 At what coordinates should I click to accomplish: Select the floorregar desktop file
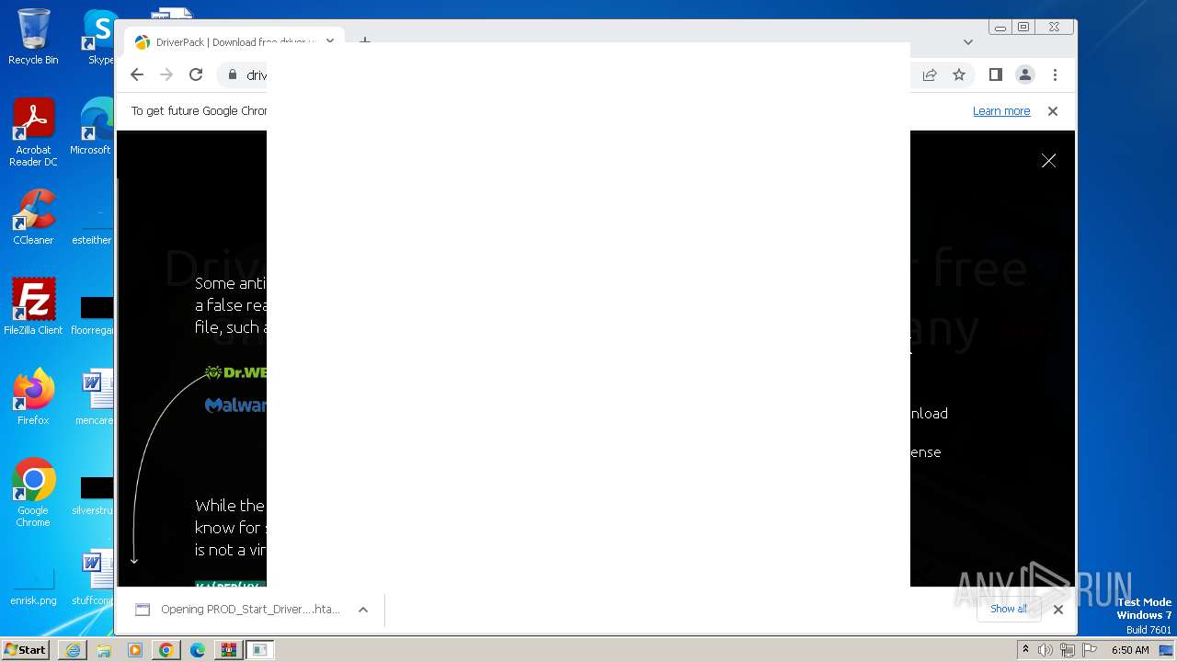click(x=94, y=314)
